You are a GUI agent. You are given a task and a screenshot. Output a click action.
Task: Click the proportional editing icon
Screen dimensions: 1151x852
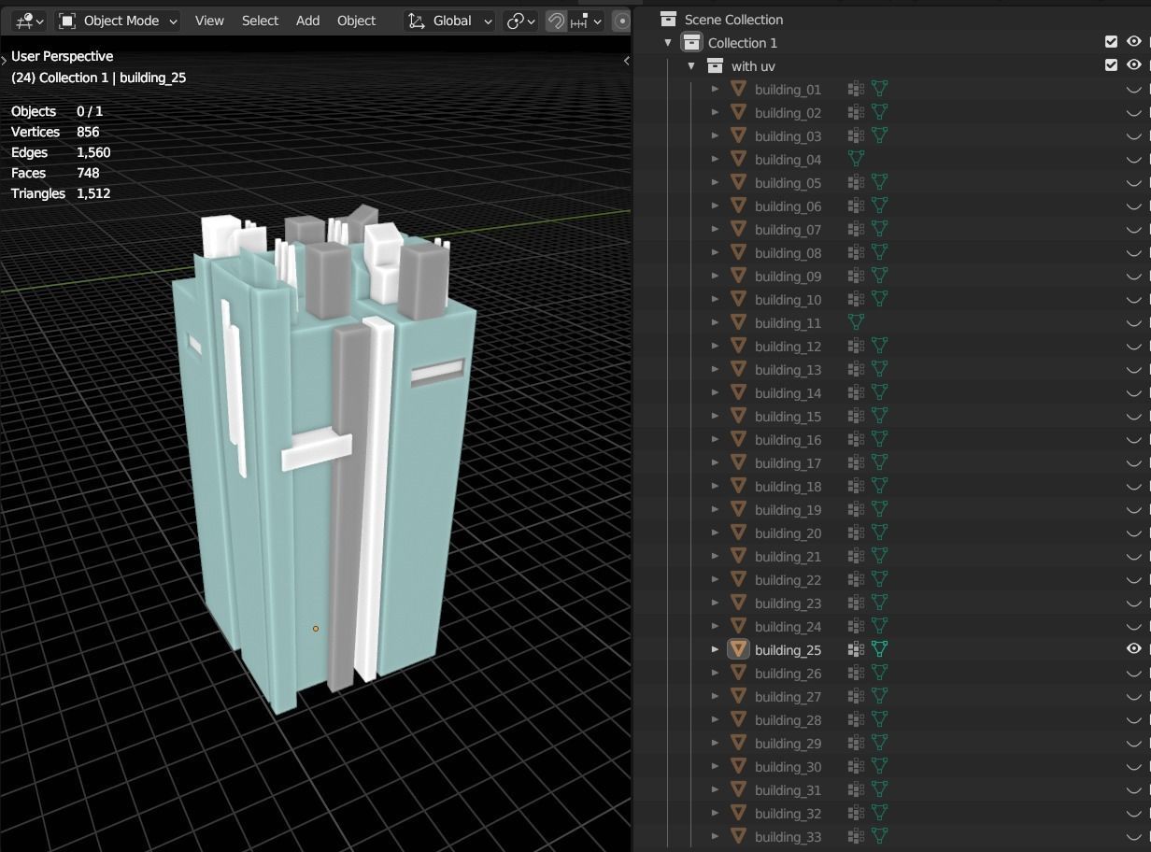(622, 21)
